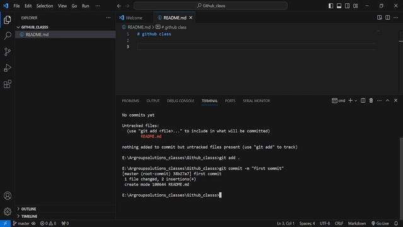Open the View menu
Screen dimensions: 403x227
62,6
